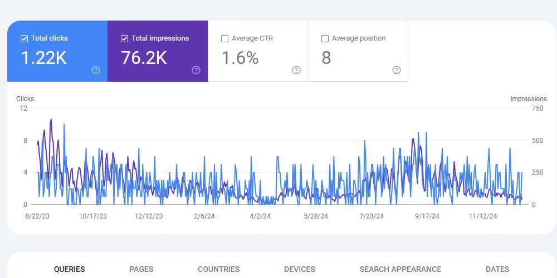The image size is (557, 278).
Task: Select the DATES tab
Action: [497, 269]
